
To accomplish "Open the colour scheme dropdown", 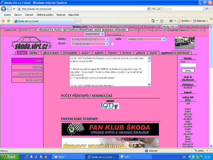I will coord(95,34).
